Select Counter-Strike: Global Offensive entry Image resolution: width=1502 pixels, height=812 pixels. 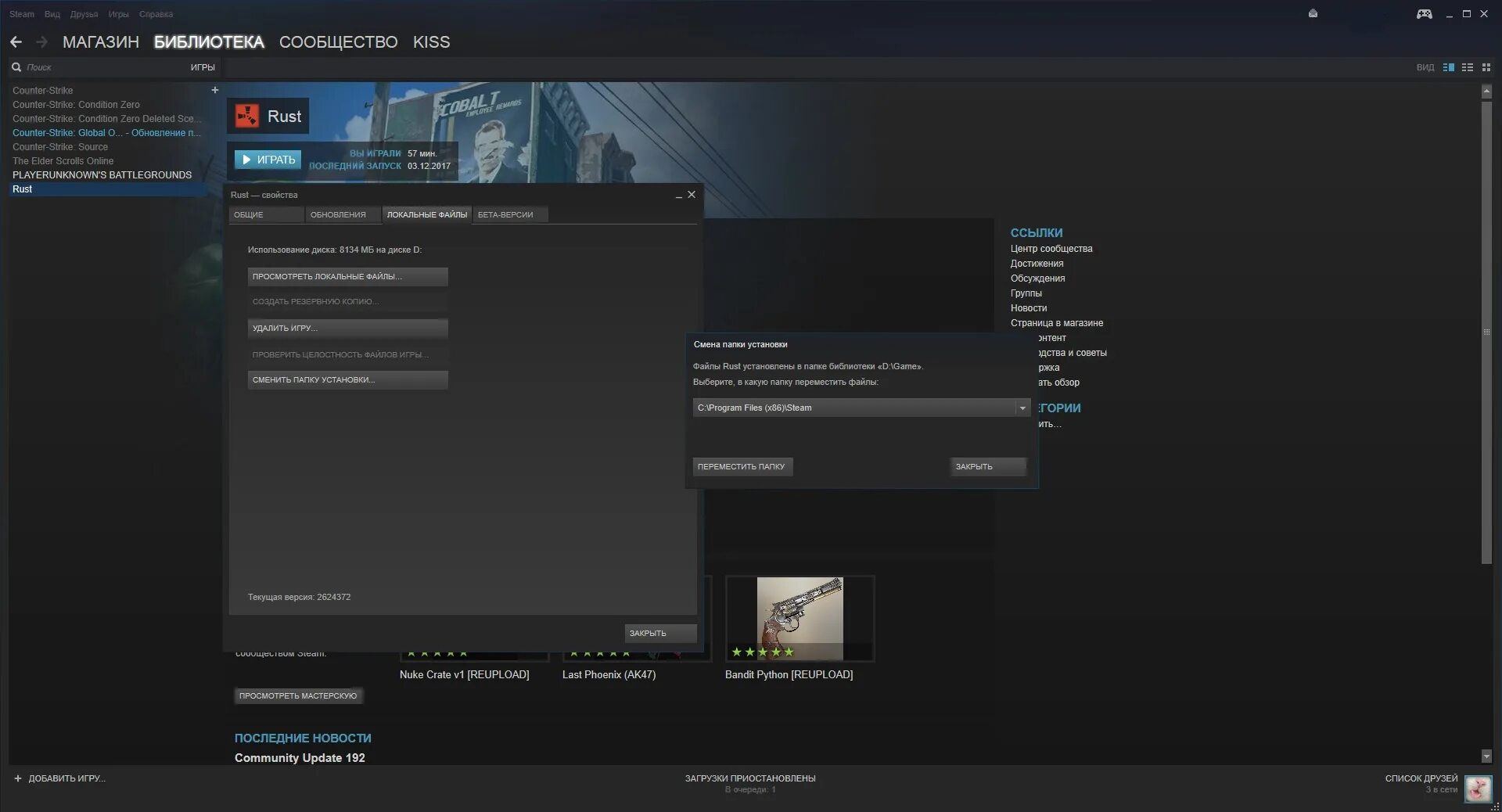tap(106, 133)
